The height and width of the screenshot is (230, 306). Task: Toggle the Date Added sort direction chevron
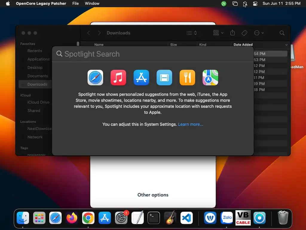pos(286,45)
